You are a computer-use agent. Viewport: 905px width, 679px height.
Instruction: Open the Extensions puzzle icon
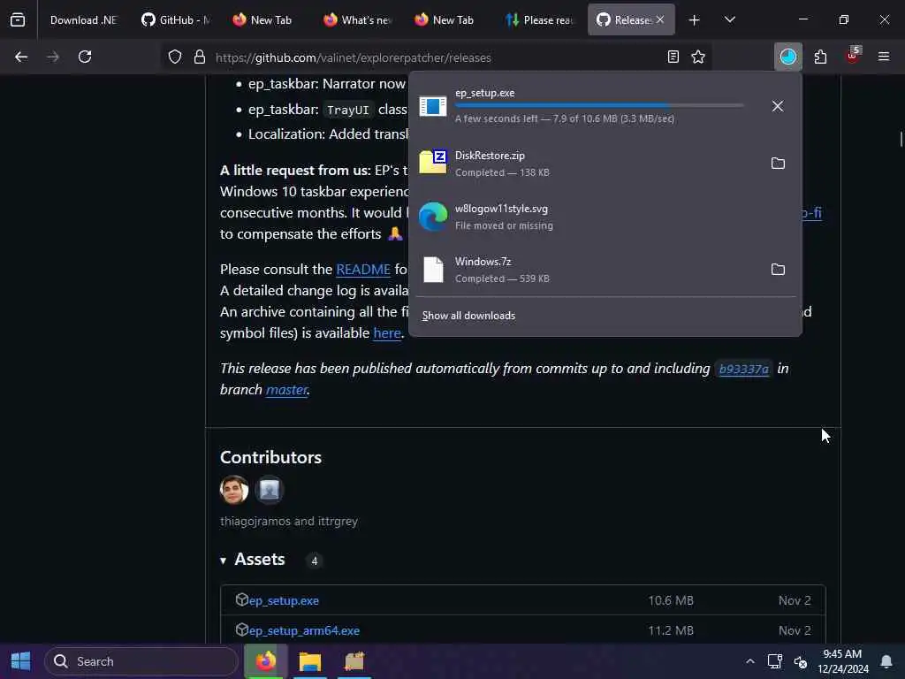820,57
